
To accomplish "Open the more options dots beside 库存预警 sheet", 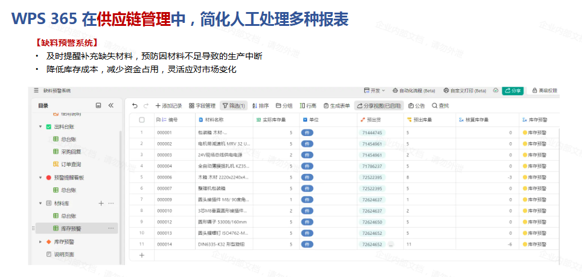I will point(111,228).
